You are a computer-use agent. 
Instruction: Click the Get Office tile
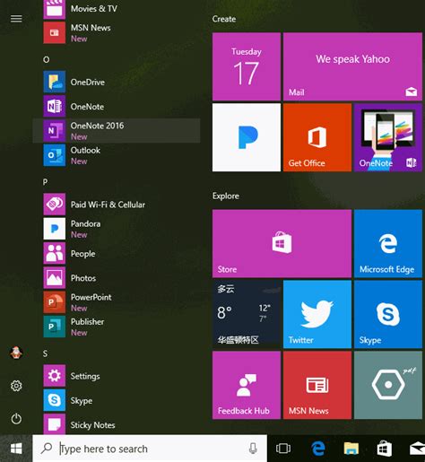click(x=317, y=137)
